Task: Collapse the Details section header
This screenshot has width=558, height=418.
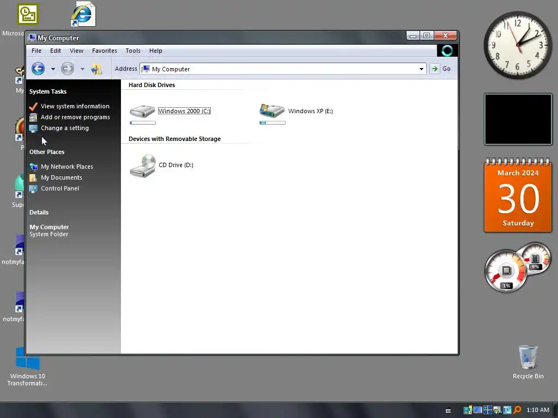Action: point(39,212)
